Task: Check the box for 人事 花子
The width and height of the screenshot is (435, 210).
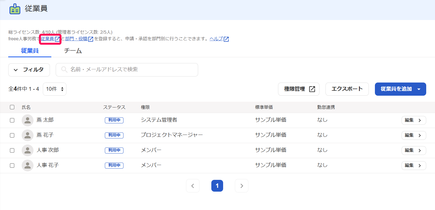Action: (x=12, y=166)
